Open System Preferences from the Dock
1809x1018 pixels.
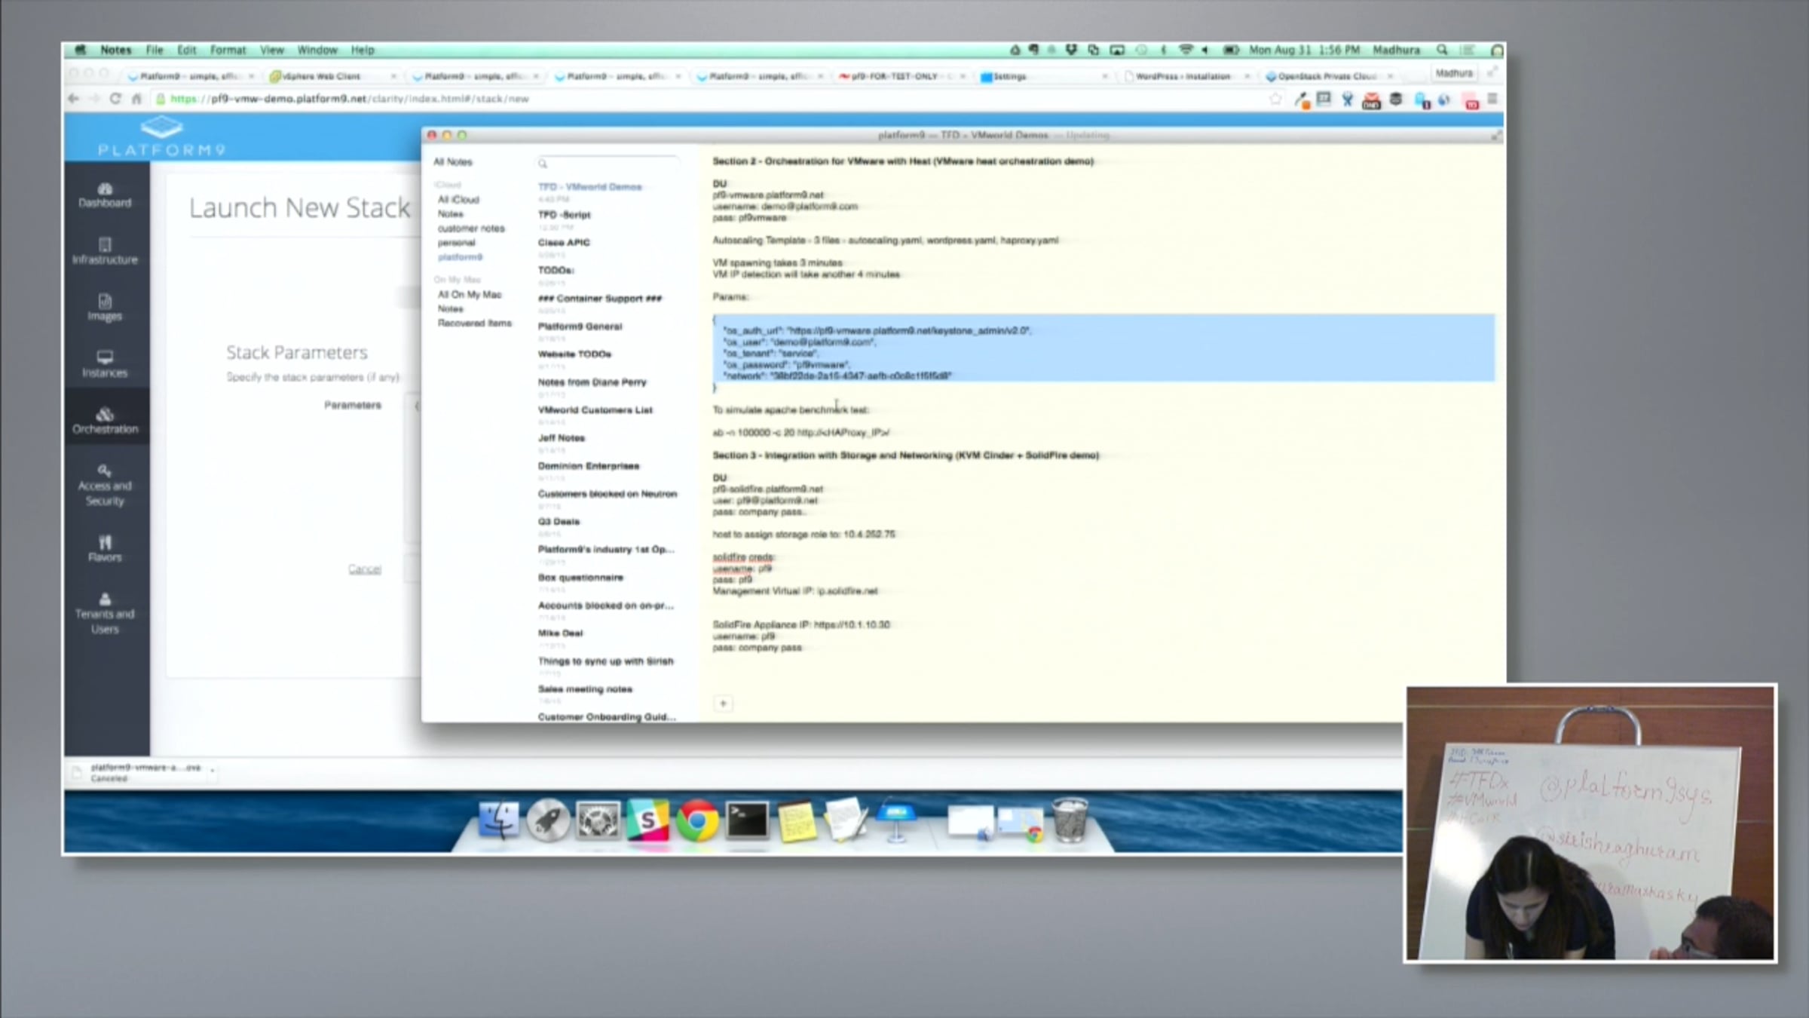tap(598, 820)
